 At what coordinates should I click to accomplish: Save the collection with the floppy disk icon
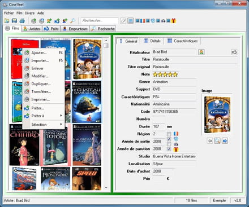pos(14,21)
